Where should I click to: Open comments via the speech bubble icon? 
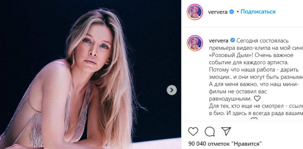click(210, 132)
